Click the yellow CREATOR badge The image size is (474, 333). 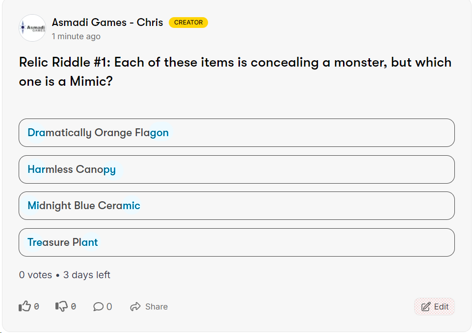coord(188,23)
